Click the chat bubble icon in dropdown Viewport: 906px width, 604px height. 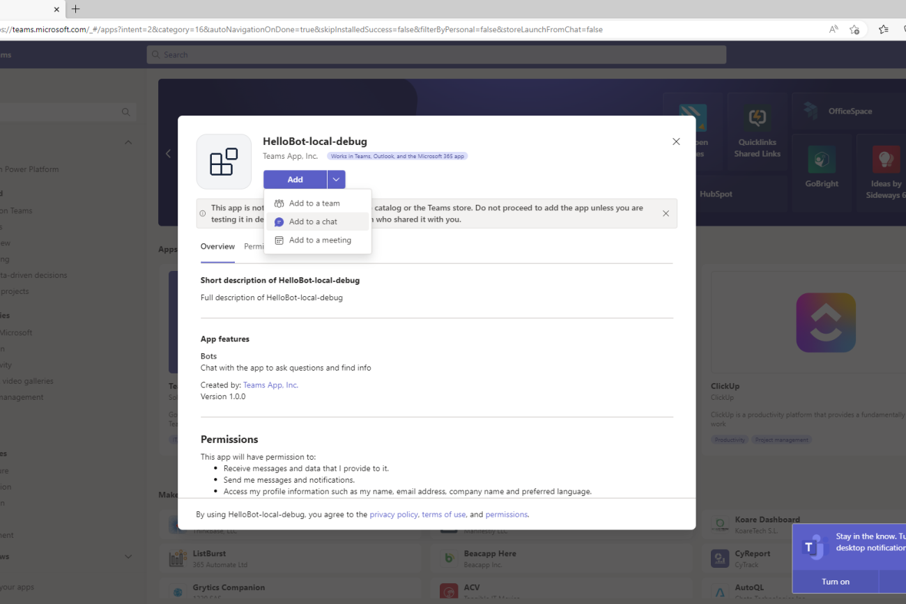pyautogui.click(x=279, y=222)
